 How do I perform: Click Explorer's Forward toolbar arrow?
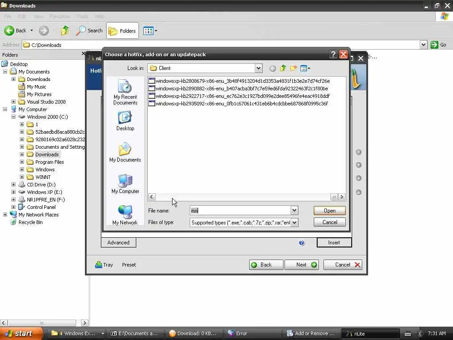coord(44,31)
